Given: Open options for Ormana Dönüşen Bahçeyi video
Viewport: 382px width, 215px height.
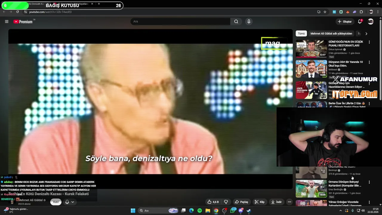Looking at the screenshot, I should tap(369, 182).
